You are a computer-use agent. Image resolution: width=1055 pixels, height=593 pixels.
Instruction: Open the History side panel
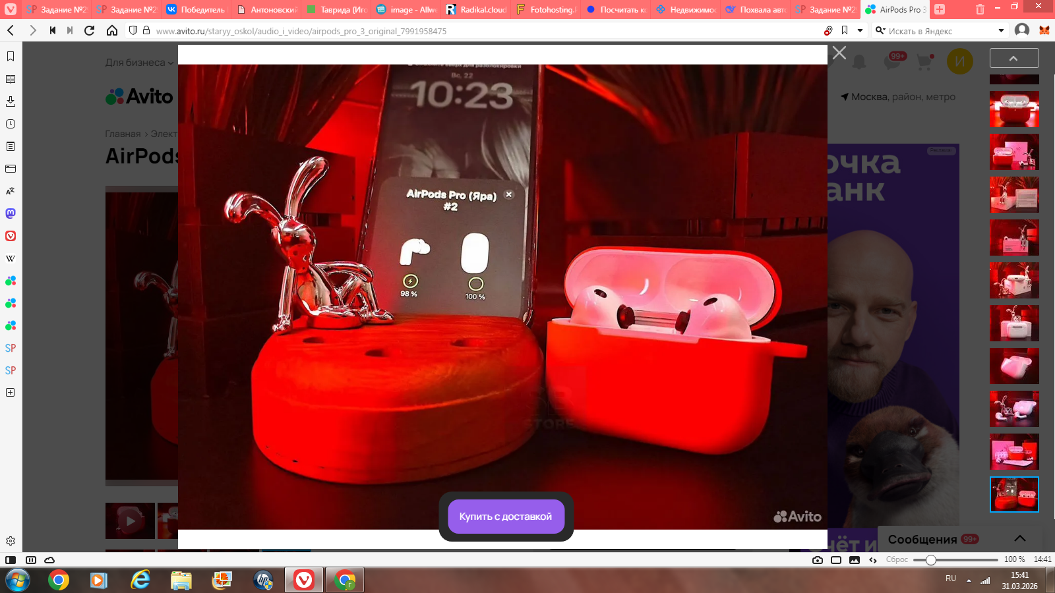[11, 124]
